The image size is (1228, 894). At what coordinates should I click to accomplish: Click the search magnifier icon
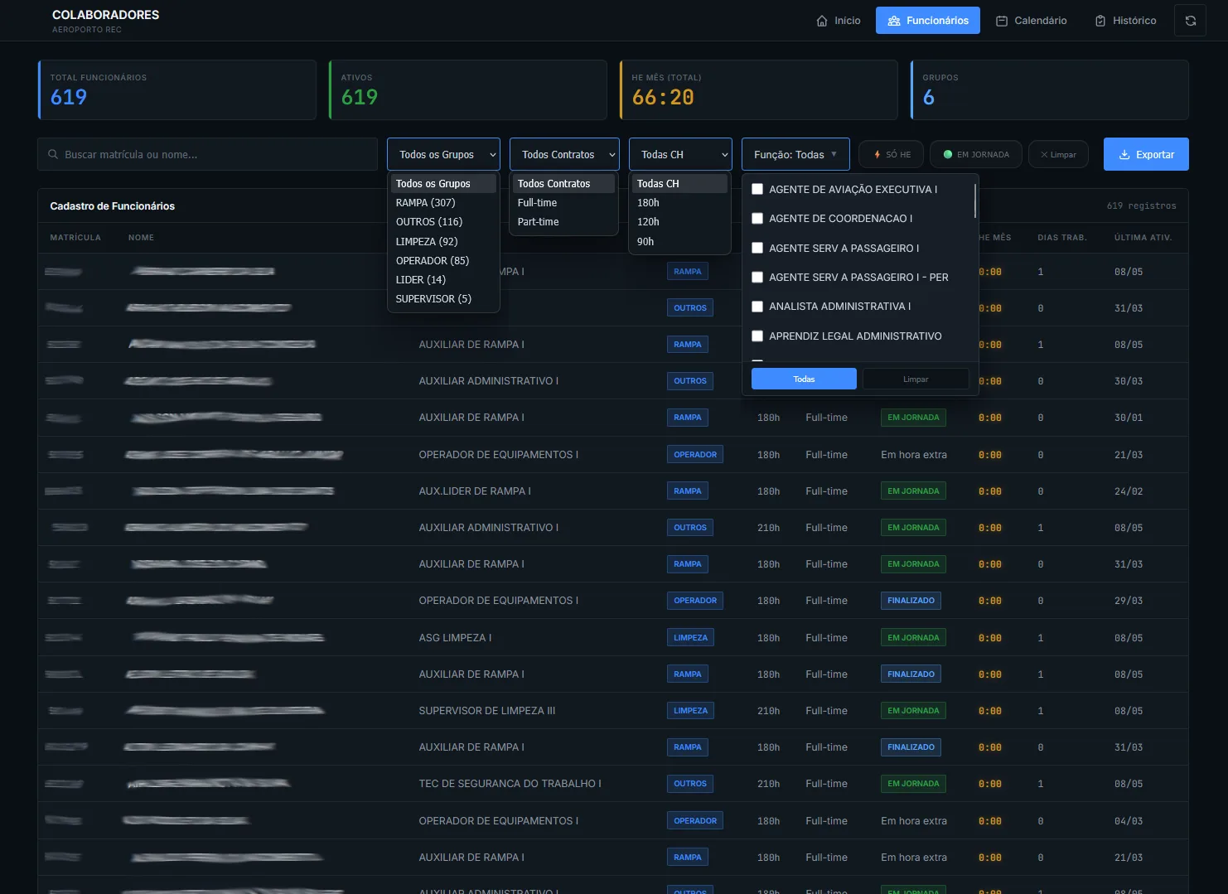pyautogui.click(x=53, y=154)
